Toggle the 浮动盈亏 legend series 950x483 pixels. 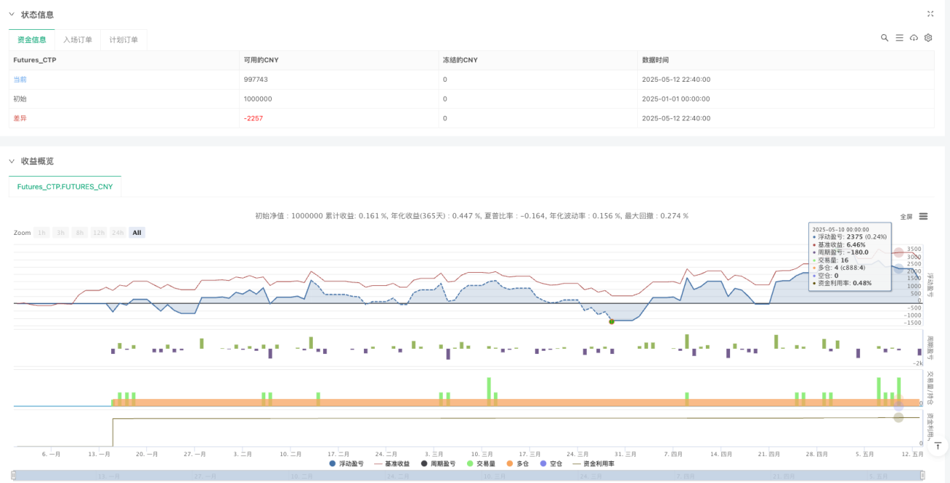pyautogui.click(x=346, y=463)
